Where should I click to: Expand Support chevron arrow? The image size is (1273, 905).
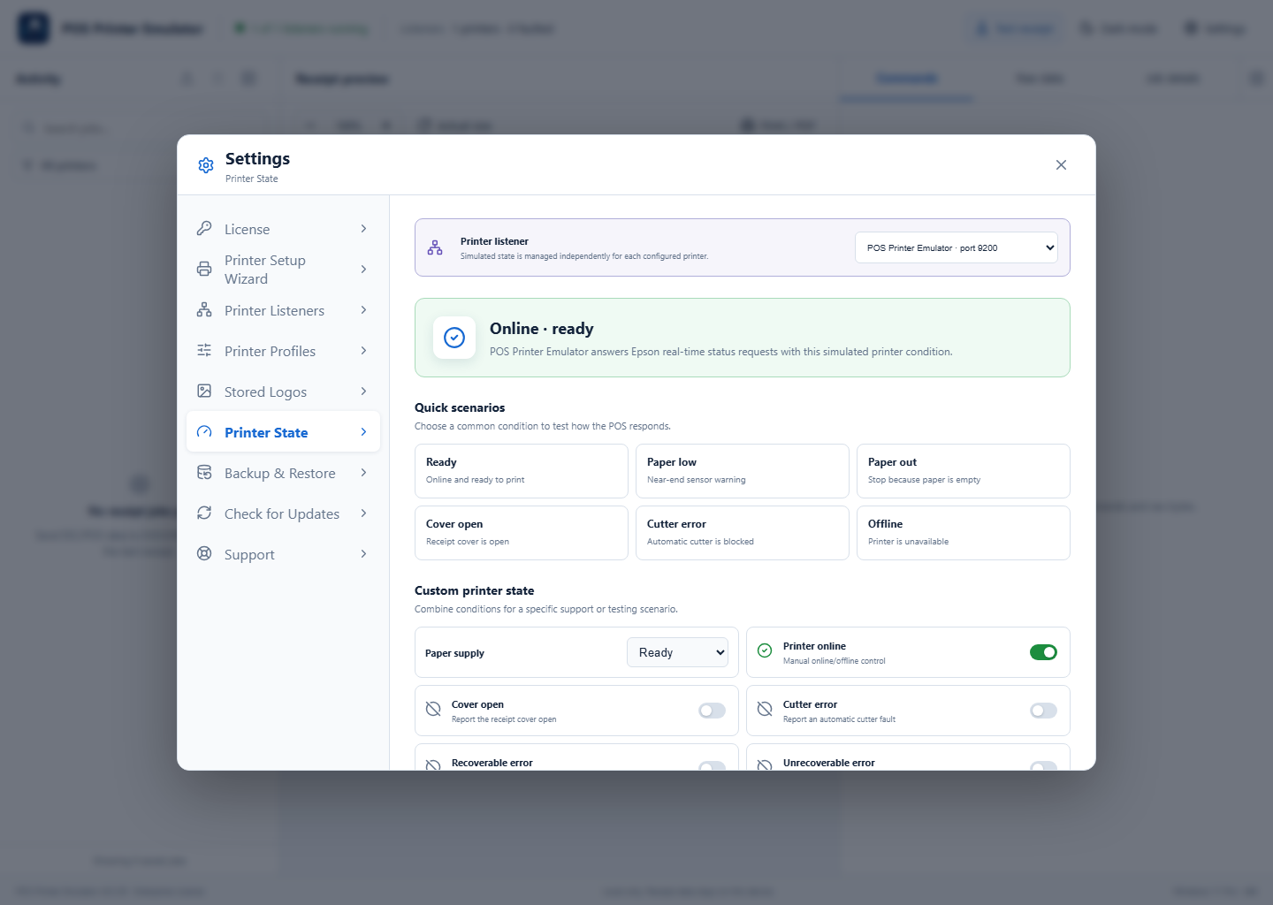point(363,554)
